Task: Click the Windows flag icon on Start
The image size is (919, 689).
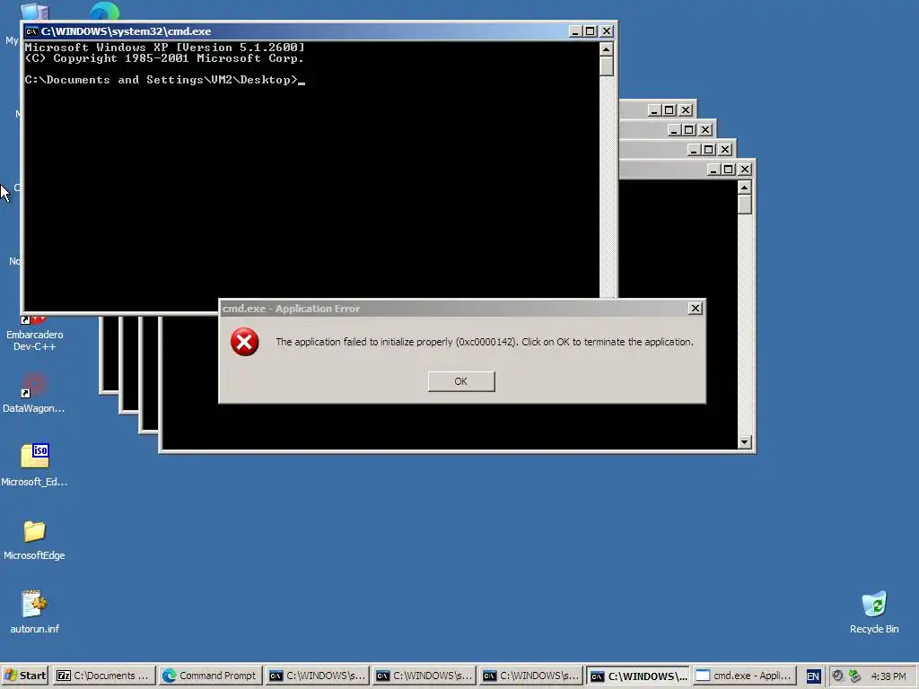Action: click(11, 676)
